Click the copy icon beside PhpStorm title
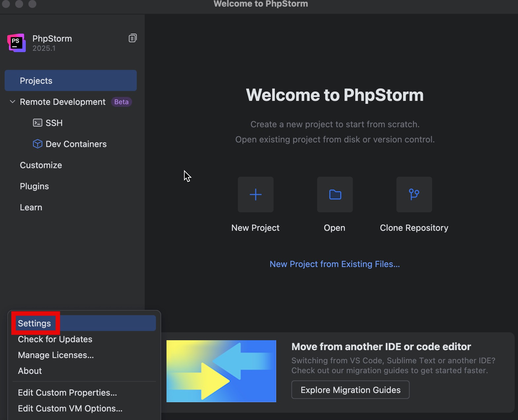This screenshot has height=420, width=518. [x=132, y=38]
